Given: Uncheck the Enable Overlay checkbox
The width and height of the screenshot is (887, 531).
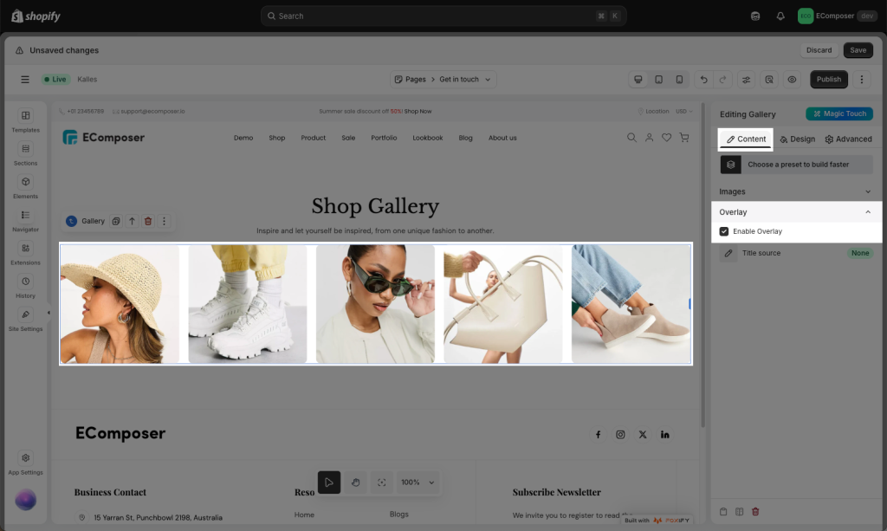Looking at the screenshot, I should tap(724, 231).
